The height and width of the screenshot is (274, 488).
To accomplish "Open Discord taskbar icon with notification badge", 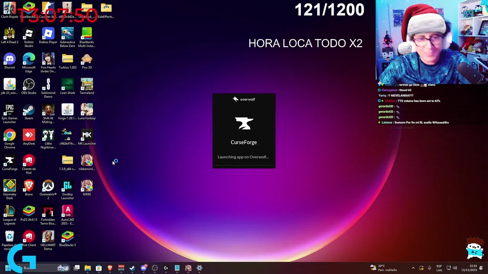I will click(144, 268).
